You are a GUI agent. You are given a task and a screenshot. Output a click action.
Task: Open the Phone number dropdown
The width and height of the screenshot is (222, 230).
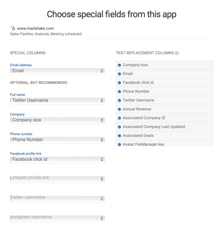click(57, 140)
